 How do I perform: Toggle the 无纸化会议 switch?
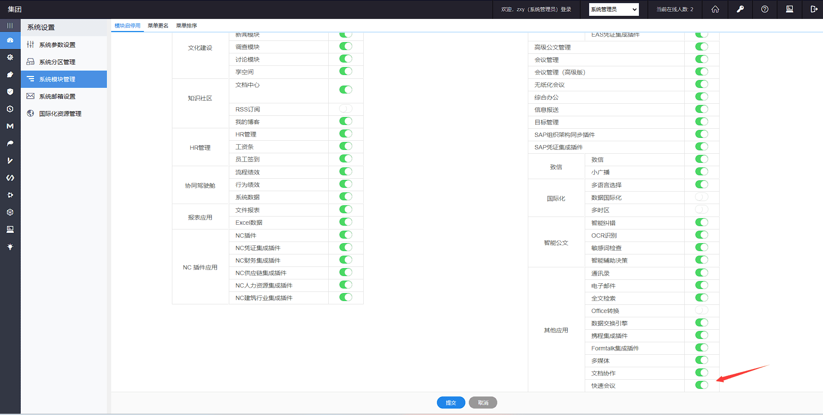click(701, 84)
